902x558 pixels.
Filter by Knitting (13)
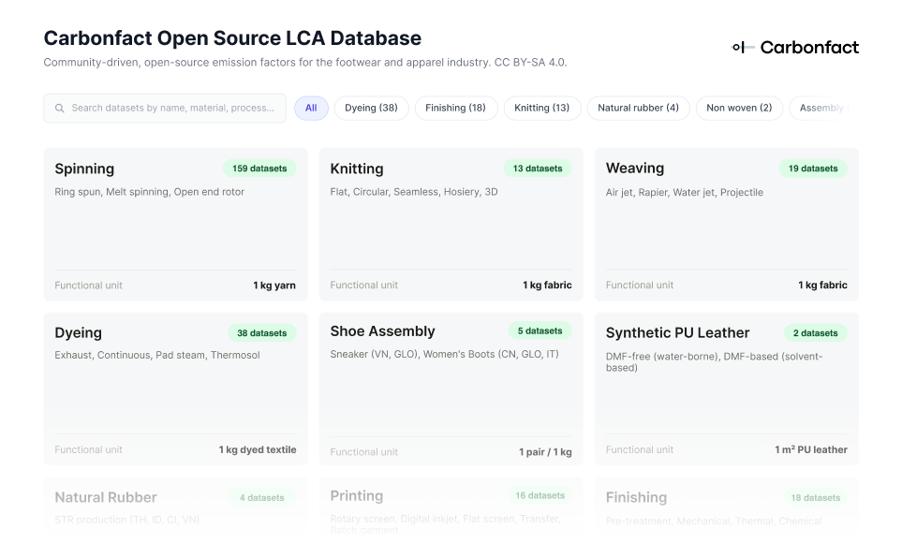pos(542,109)
